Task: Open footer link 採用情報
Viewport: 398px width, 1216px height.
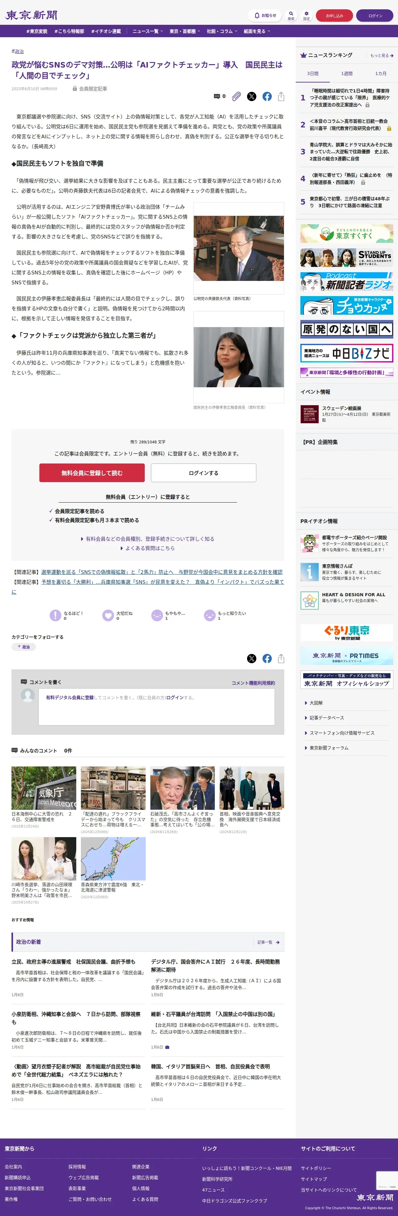Action: (77, 1166)
